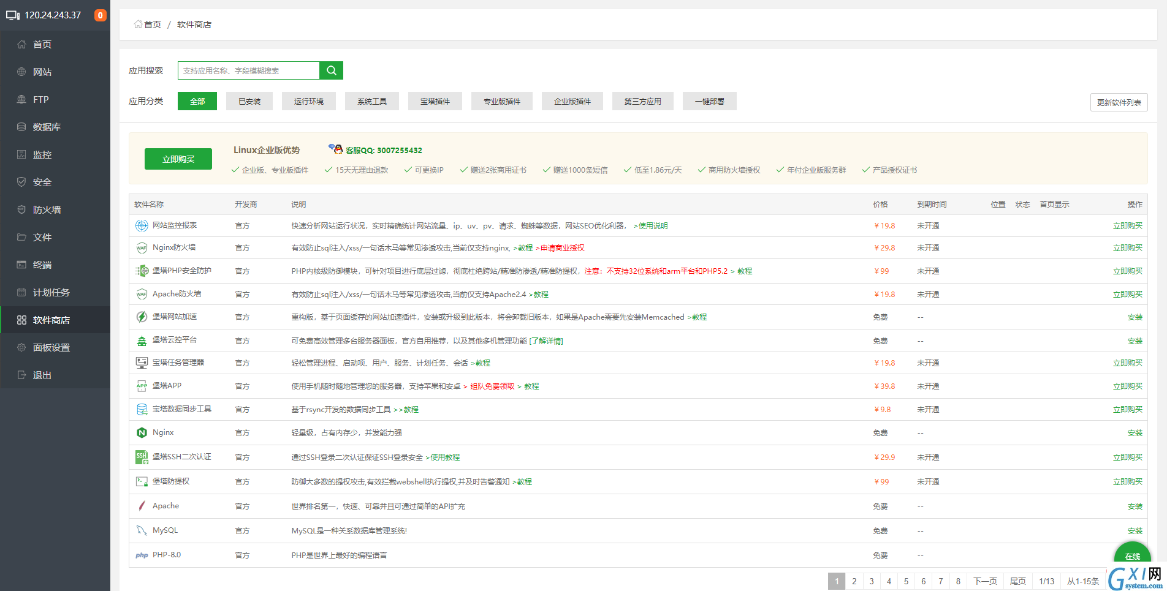Select the 第三方应用 category tab
The image size is (1167, 591).
click(643, 101)
